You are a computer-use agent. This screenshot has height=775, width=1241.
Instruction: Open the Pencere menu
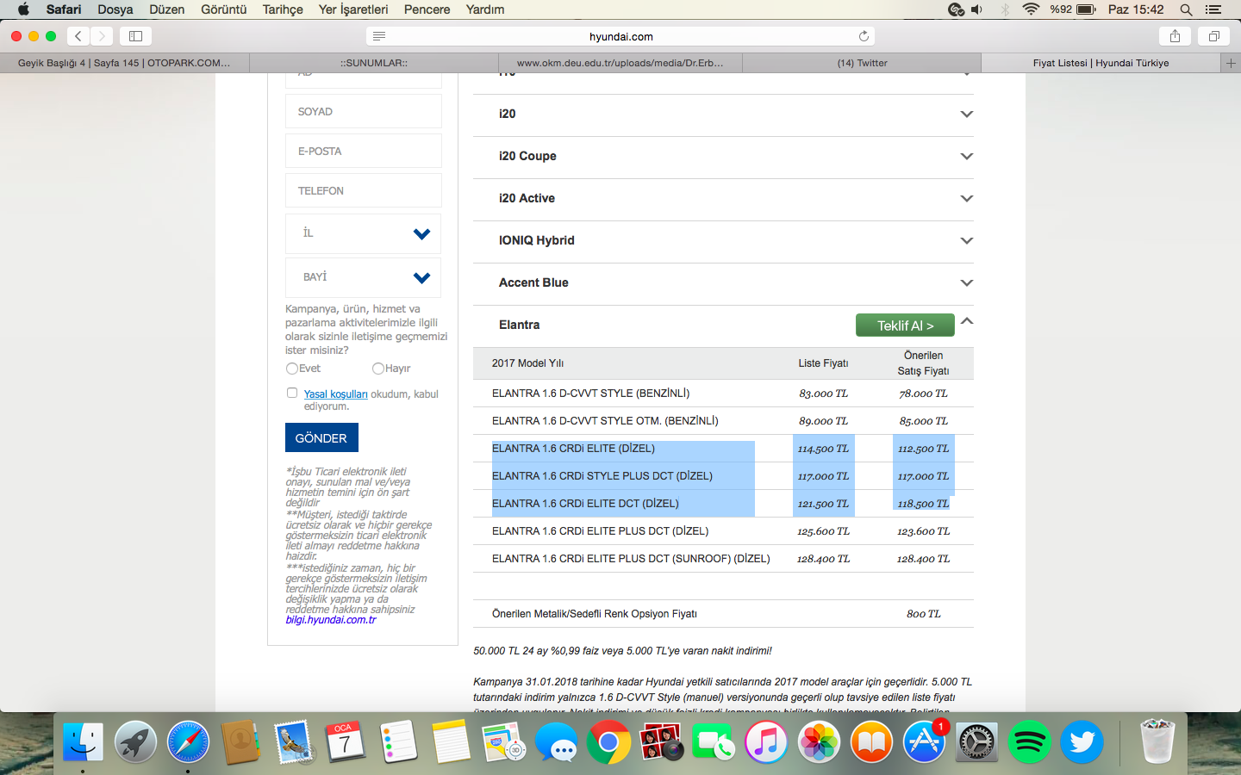coord(427,9)
